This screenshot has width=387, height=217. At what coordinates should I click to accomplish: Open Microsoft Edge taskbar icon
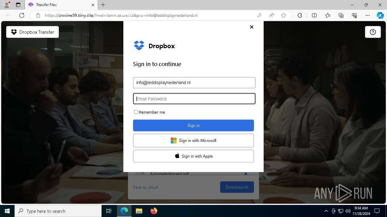[x=124, y=211]
